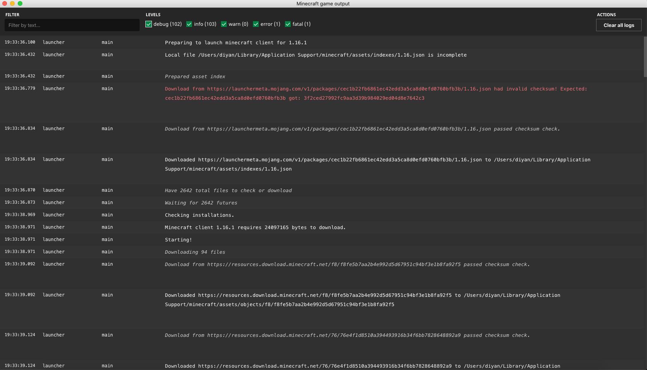The height and width of the screenshot is (370, 647).
Task: Uncheck the warn (0) level checkbox
Action: click(224, 24)
